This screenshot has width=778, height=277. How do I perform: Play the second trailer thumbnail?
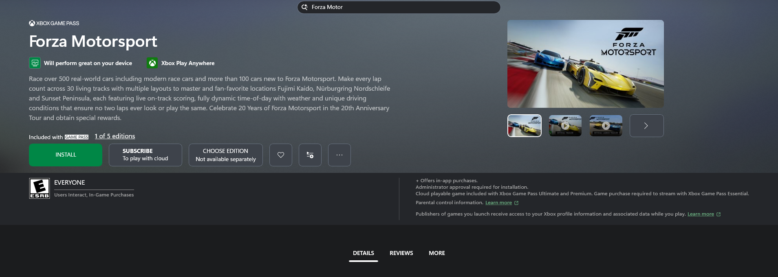tap(606, 126)
